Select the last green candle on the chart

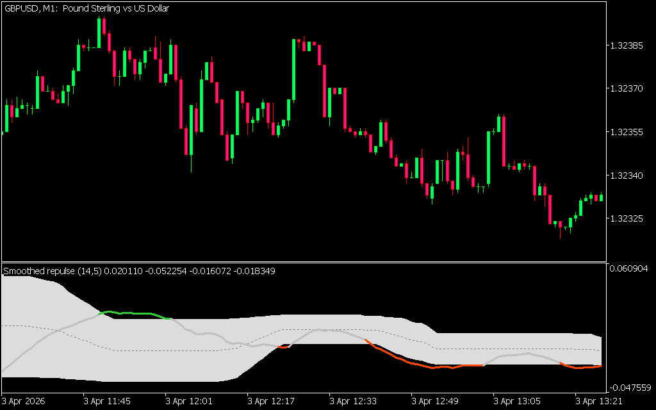[x=601, y=197]
